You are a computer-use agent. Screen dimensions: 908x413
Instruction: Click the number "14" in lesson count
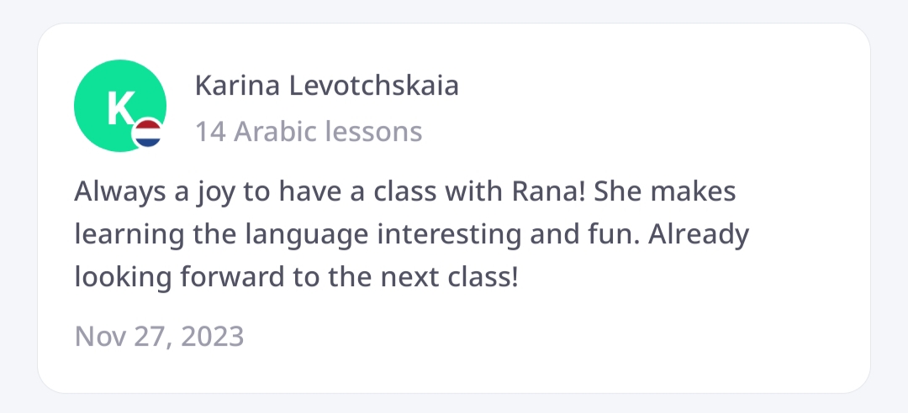click(209, 132)
